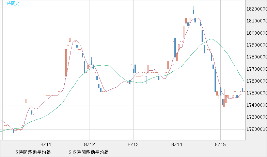Click the 8/11 date axis label
This screenshot has height=157, width=267.
[x=46, y=145]
